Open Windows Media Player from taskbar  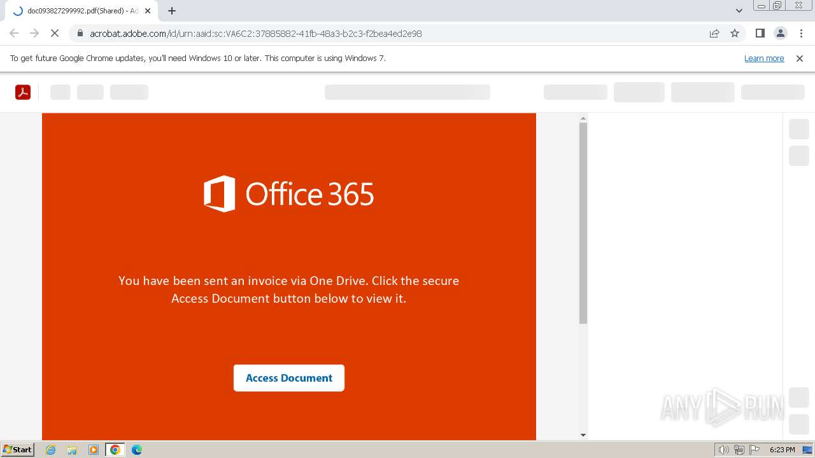tap(94, 450)
